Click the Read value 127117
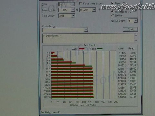Image resolution: width=155 pixels, height=116 pixels. (x=132, y=65)
